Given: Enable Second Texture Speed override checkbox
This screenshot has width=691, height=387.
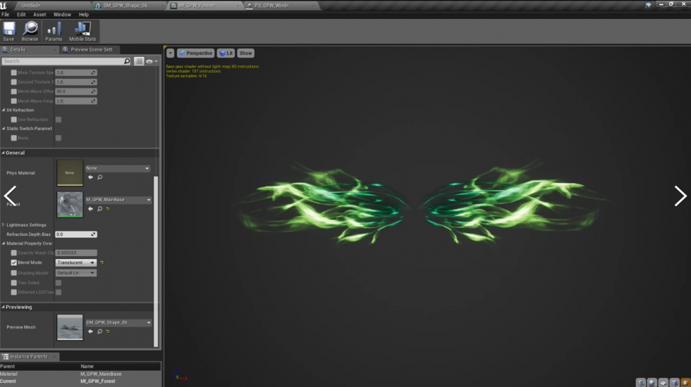Looking at the screenshot, I should pos(13,82).
